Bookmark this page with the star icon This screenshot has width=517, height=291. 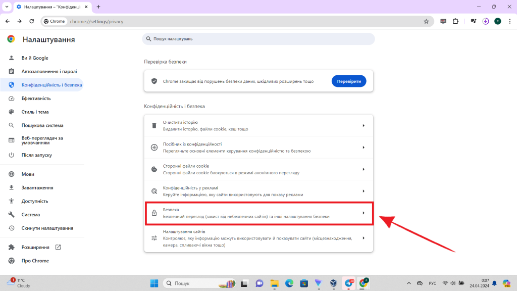pos(427,21)
